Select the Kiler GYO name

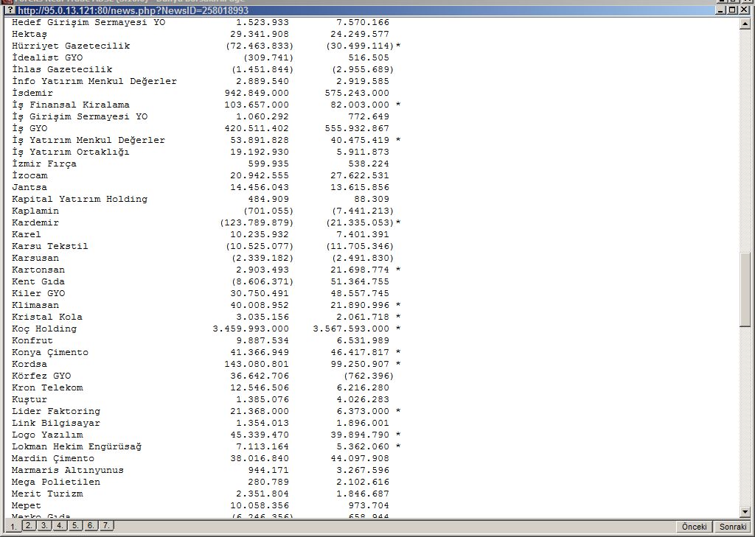pos(38,293)
